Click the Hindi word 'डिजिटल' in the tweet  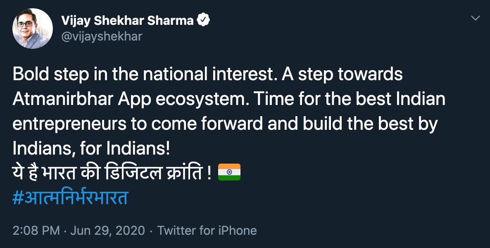[x=133, y=173]
